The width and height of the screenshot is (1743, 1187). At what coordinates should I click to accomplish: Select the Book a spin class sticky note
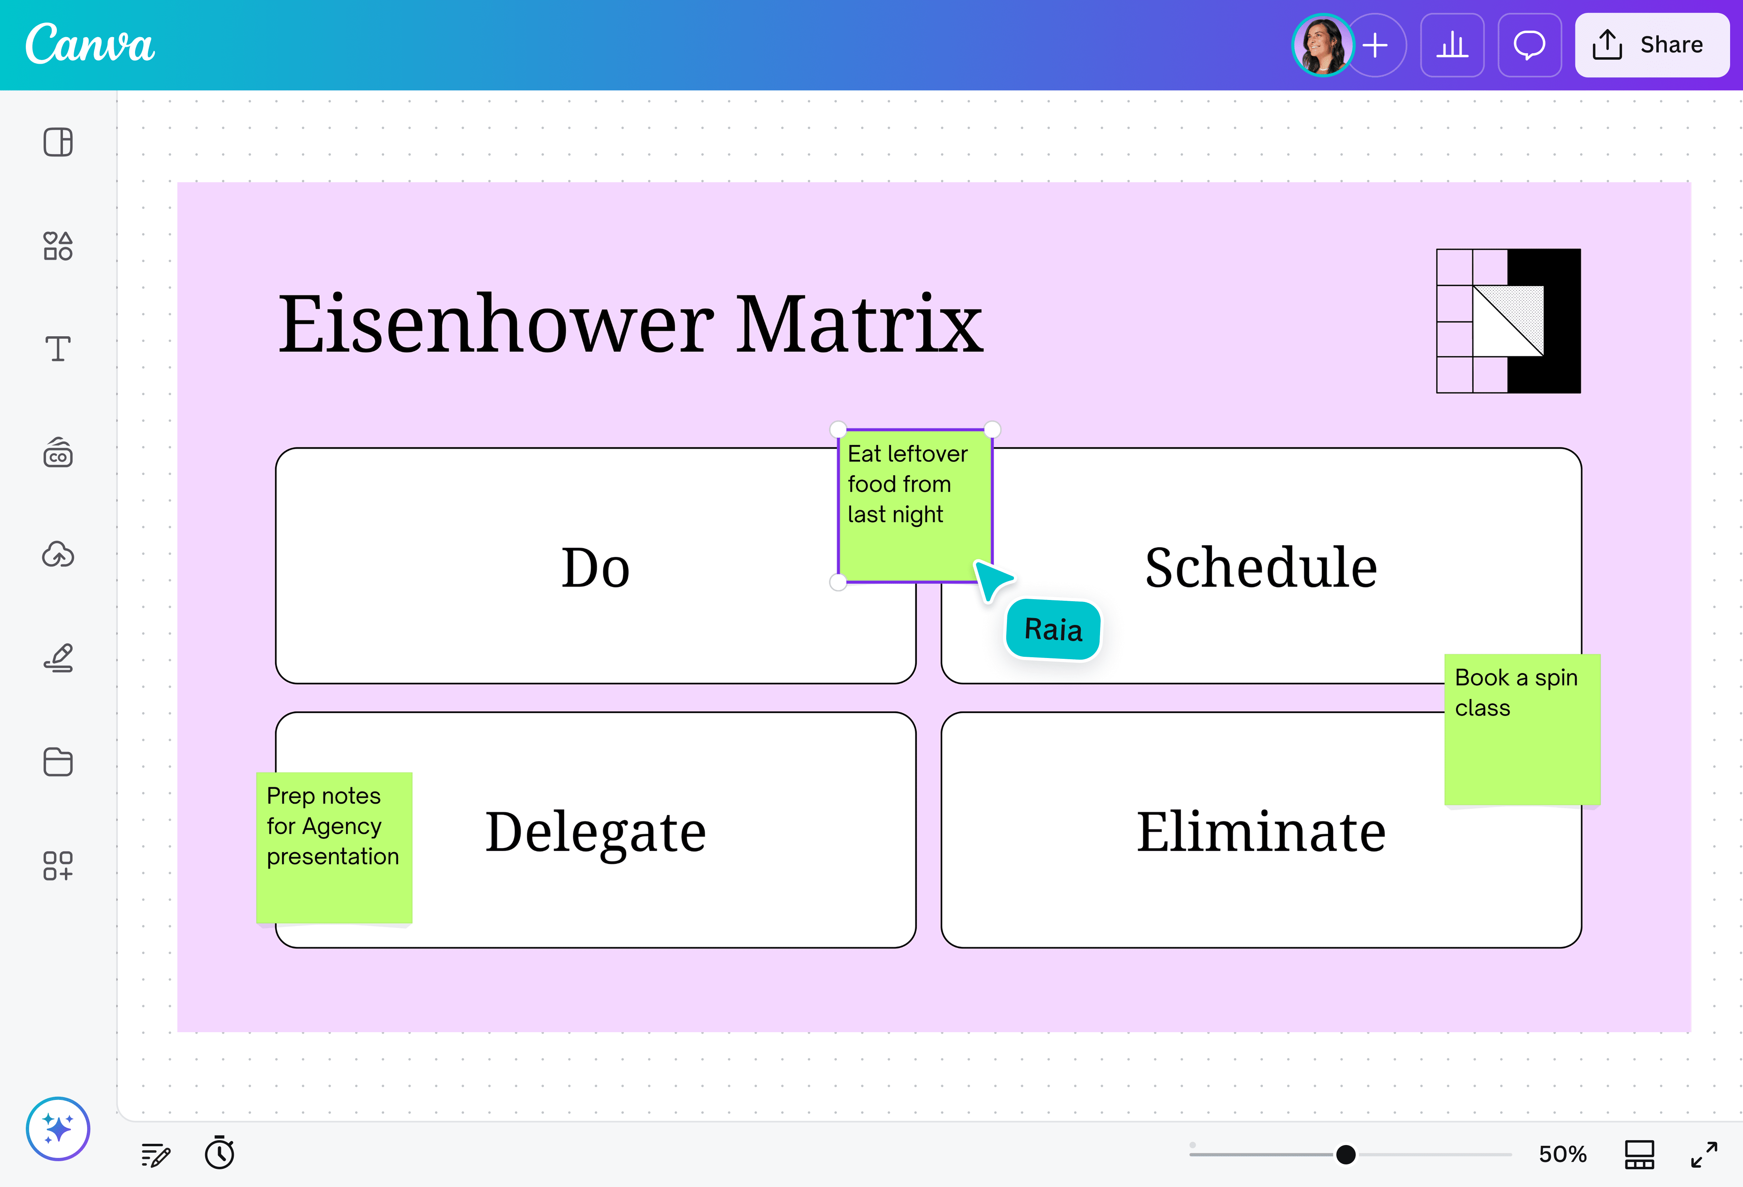click(x=1523, y=728)
